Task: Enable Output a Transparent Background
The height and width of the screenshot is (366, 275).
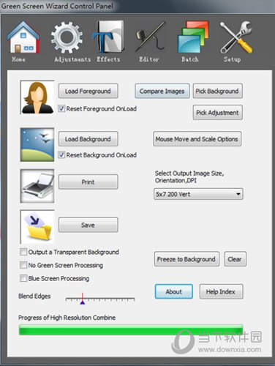Action: coord(23,252)
